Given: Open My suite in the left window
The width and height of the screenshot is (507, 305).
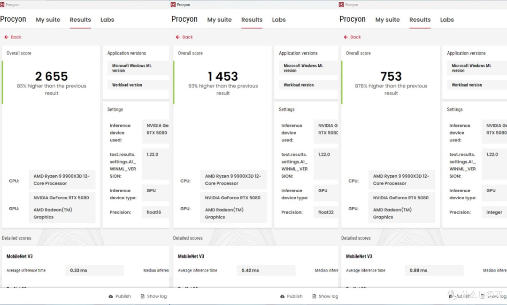Looking at the screenshot, I should pos(48,20).
